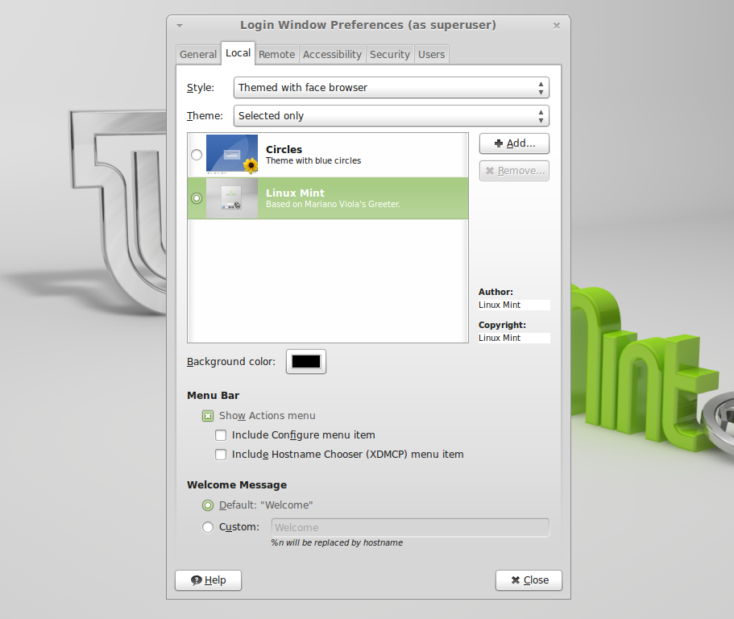Select the Linux Mint theme radio button
The height and width of the screenshot is (619, 734).
197,198
